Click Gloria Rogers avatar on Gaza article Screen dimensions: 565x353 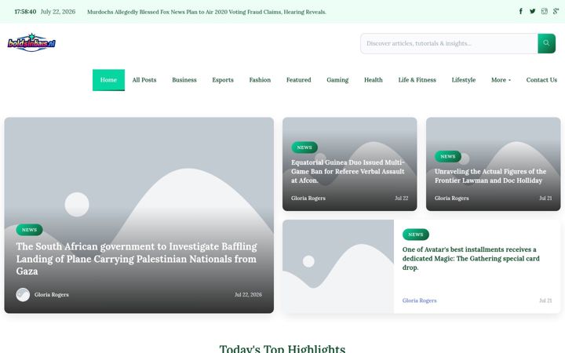coord(23,295)
